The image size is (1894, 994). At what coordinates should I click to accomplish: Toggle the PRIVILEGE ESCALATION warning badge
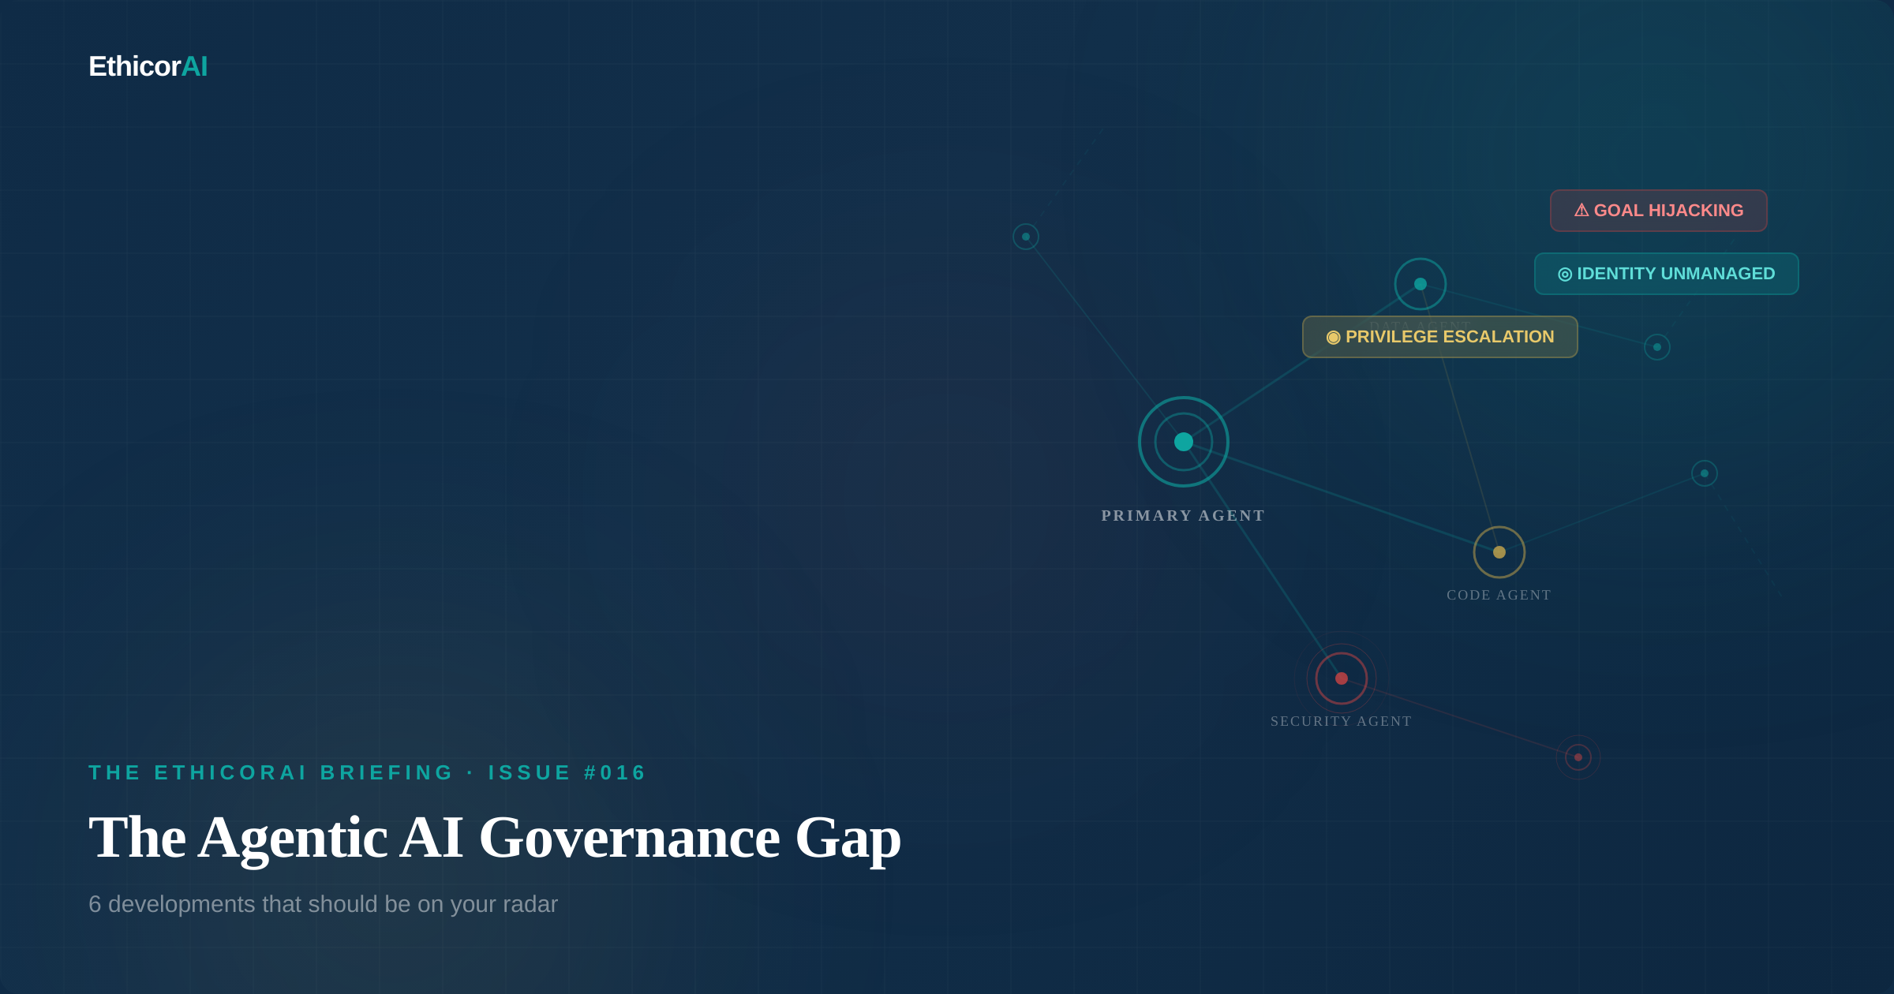[x=1439, y=337]
